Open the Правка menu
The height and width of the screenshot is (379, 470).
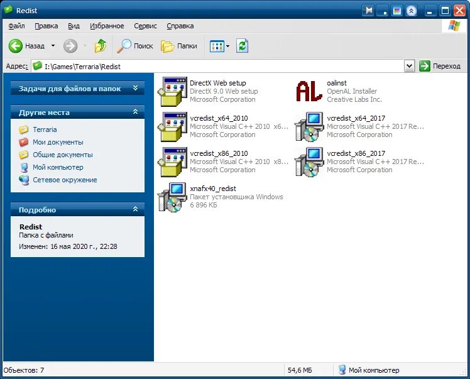pyautogui.click(x=46, y=26)
